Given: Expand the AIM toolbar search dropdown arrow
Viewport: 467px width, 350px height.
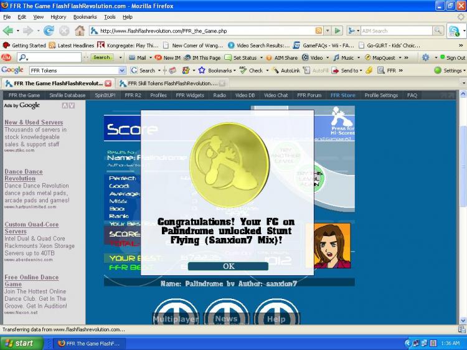Looking at the screenshot, I should point(120,57).
